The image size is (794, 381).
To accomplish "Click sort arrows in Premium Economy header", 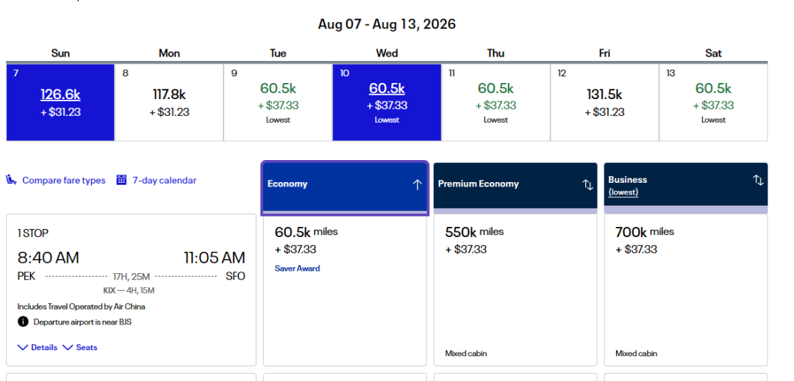I will click(588, 184).
